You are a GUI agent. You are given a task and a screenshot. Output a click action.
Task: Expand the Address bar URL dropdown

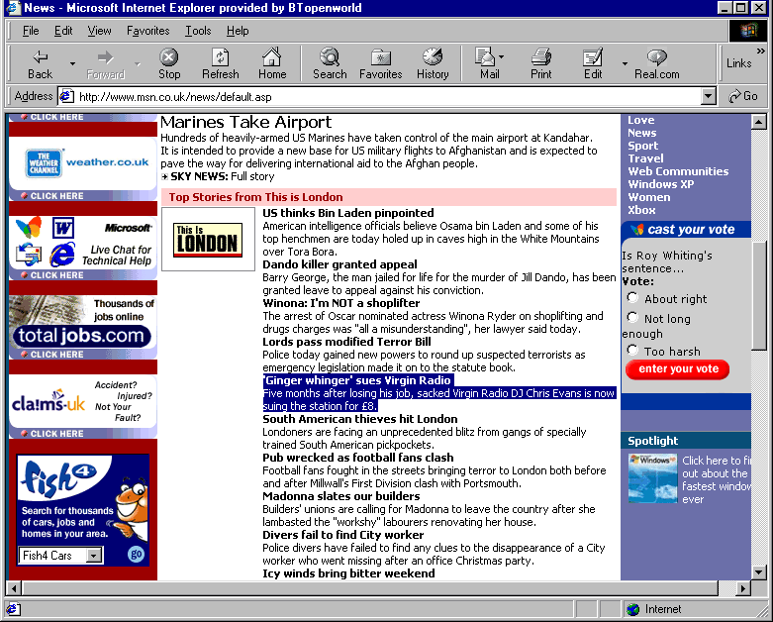point(708,97)
